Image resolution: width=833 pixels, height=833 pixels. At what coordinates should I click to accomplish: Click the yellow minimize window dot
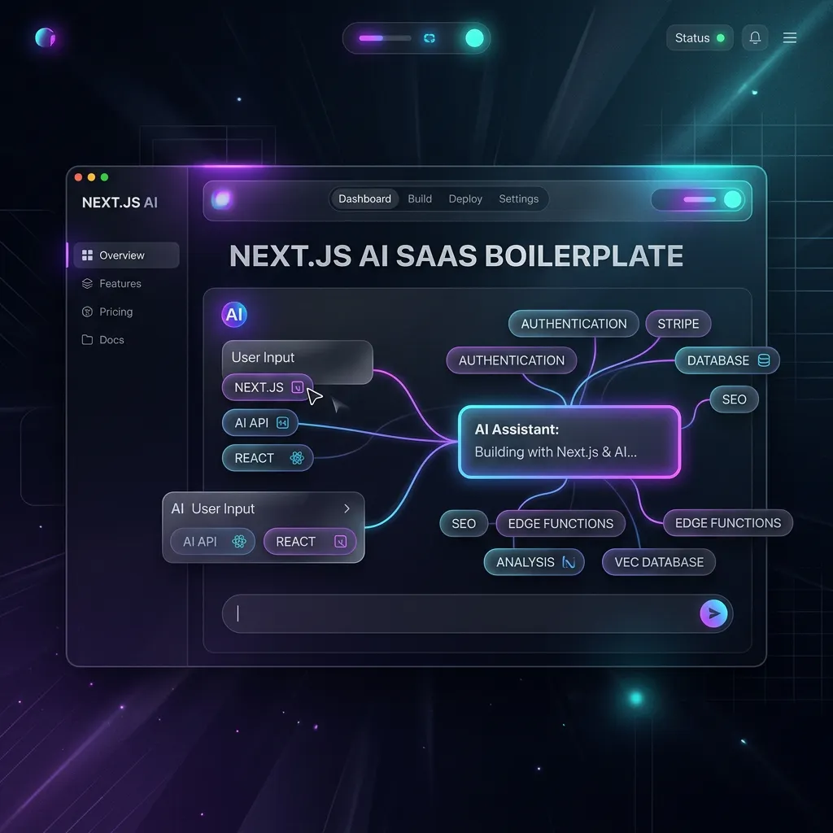[91, 177]
